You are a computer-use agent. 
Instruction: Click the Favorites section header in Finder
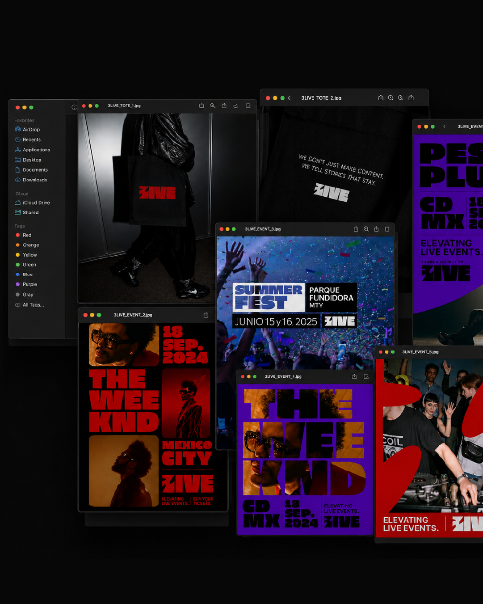coord(24,120)
